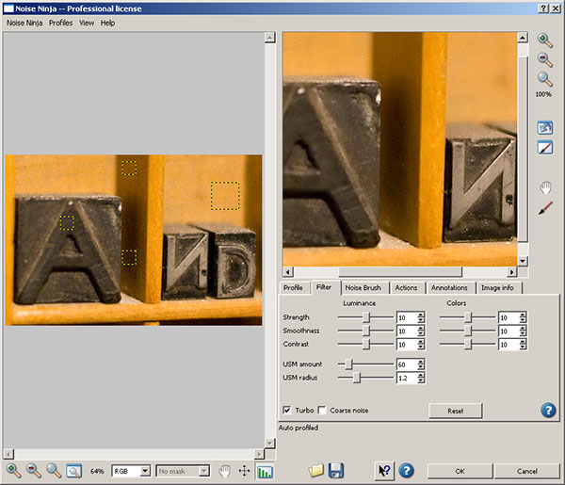Screen dimensions: 565x485
Task: Select the hand pan tool in right sidebar
Action: click(x=544, y=187)
